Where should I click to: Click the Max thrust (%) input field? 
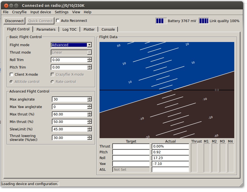[70, 114]
